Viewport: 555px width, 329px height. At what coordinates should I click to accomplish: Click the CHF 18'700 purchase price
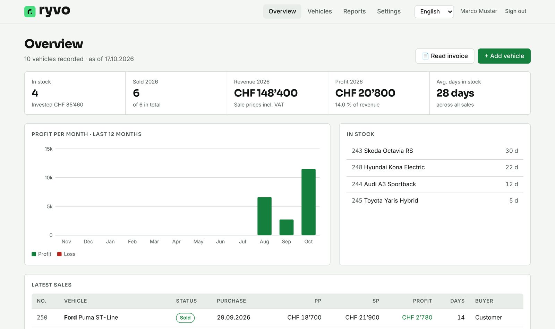(x=304, y=318)
